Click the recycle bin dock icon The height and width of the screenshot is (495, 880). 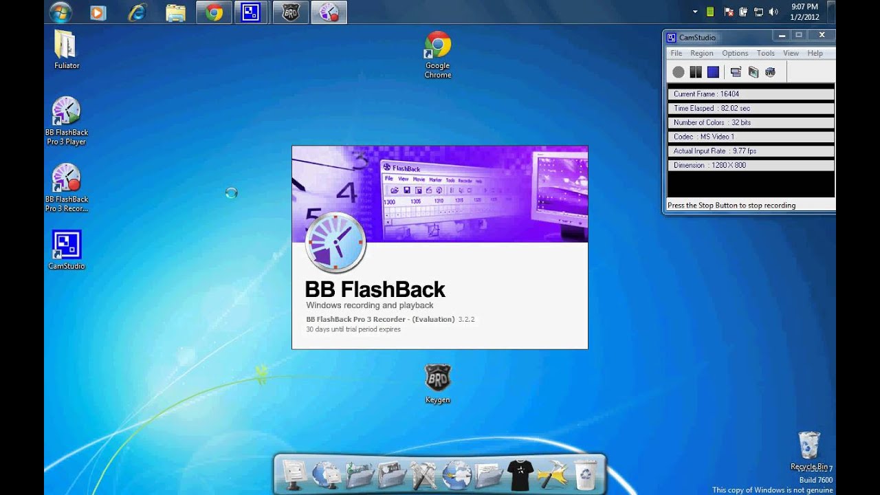click(585, 474)
